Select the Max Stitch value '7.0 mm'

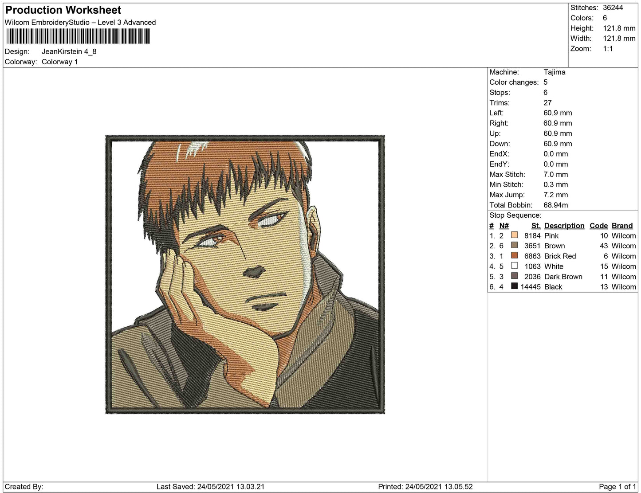click(556, 174)
